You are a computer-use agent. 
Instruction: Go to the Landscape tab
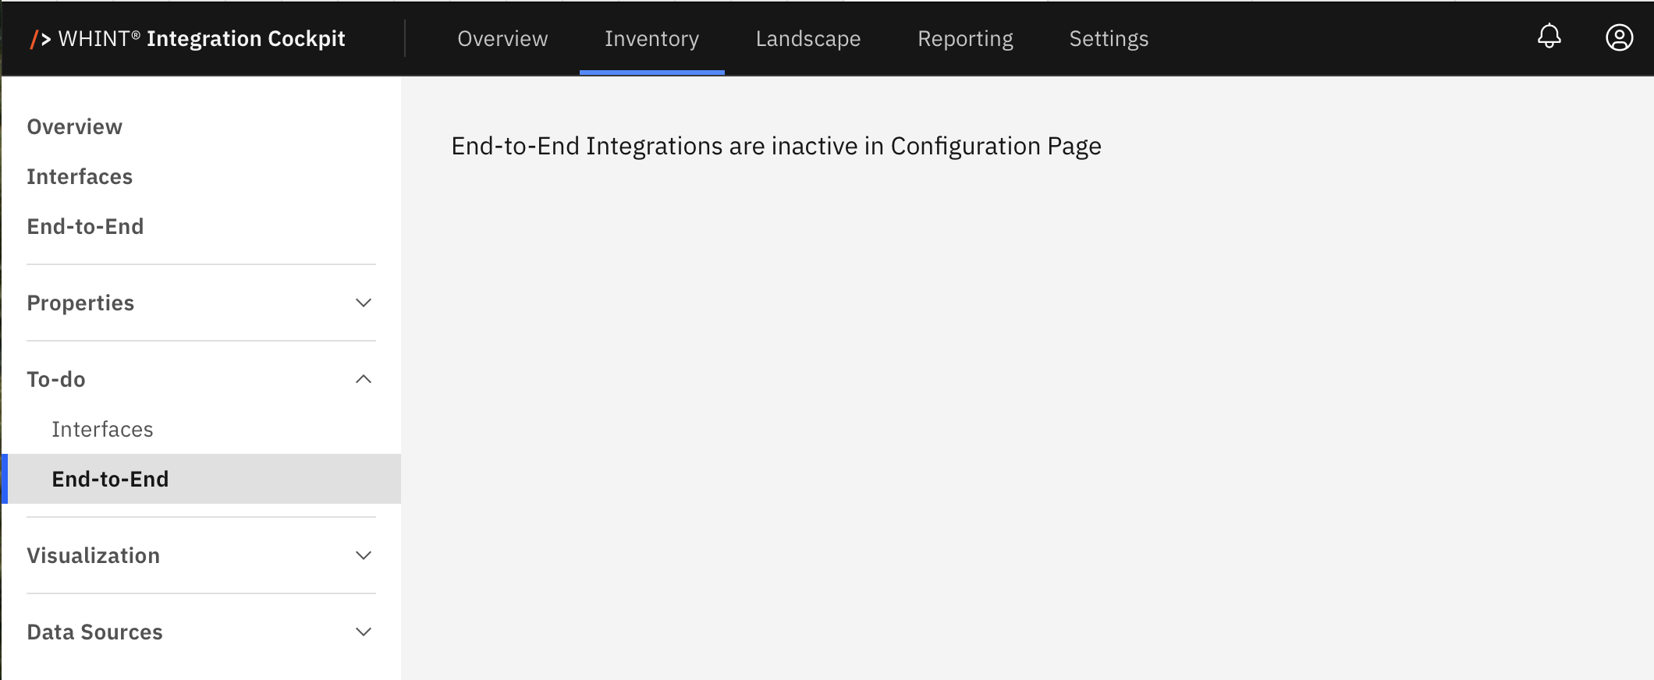tap(807, 39)
